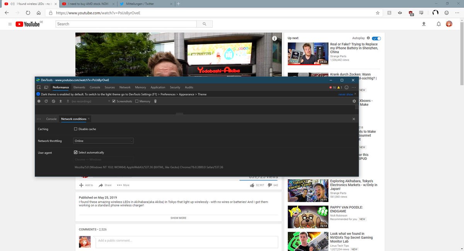
Task: Open browser settings and more menu
Action: pyautogui.click(x=457, y=13)
